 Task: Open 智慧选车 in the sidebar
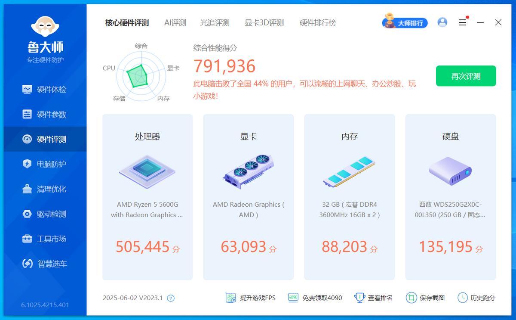point(45,264)
